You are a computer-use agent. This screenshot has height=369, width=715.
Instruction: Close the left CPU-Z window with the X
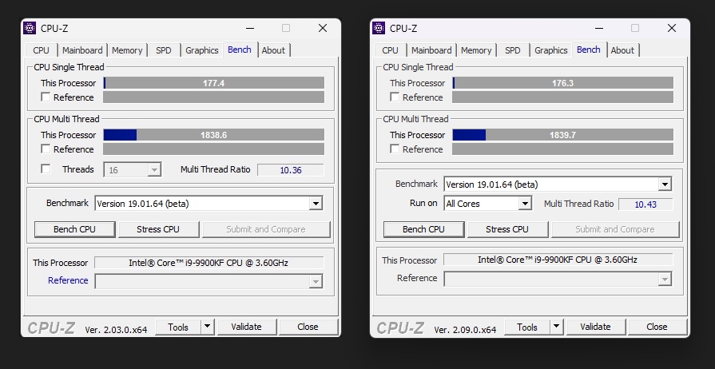tap(323, 28)
